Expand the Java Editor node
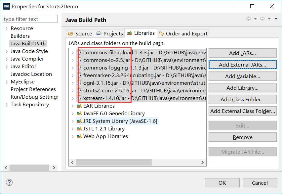The image size is (282, 194). pyautogui.click(x=7, y=67)
